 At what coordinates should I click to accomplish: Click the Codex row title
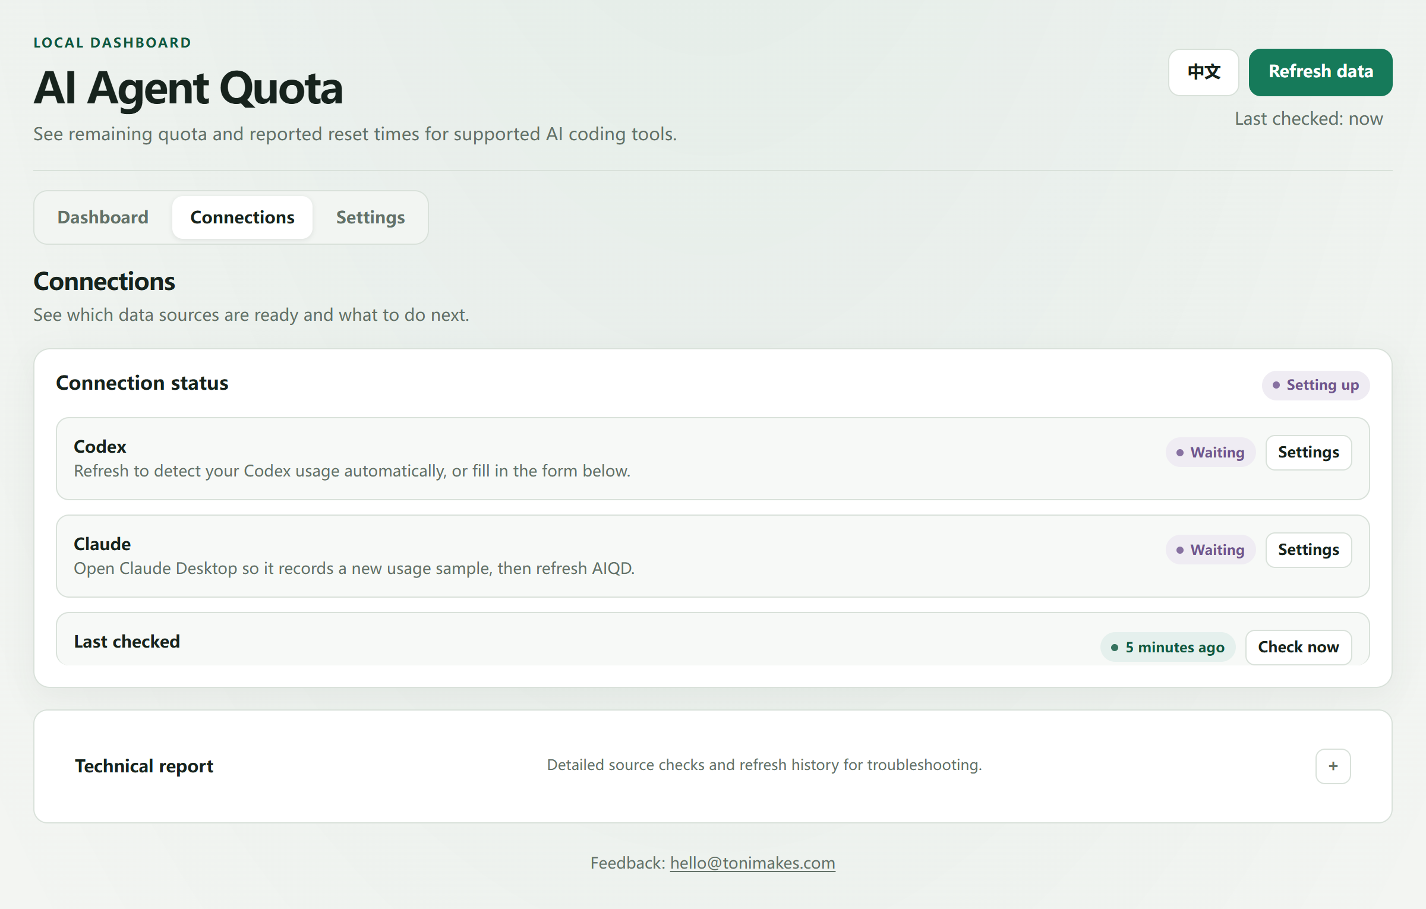[100, 447]
